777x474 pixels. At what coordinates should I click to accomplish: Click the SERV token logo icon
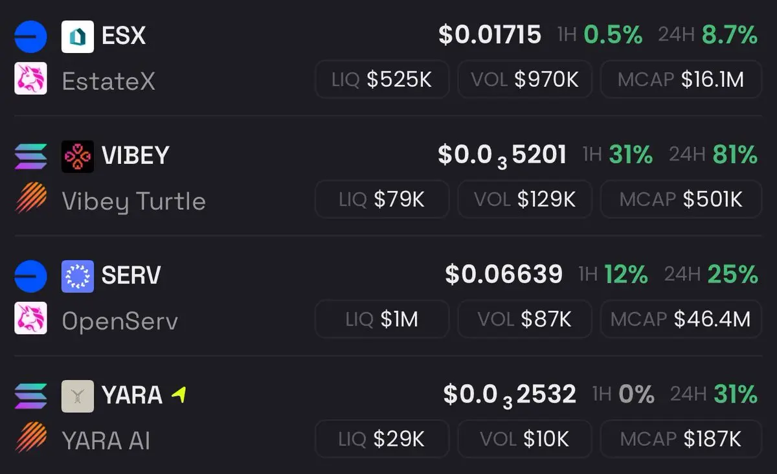click(x=78, y=276)
